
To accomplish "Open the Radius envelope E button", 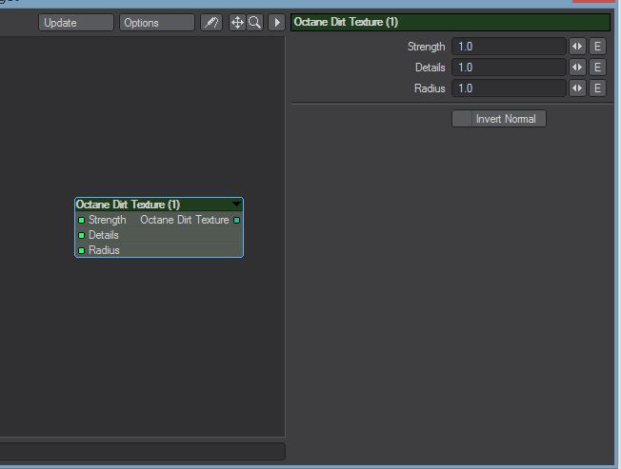I will [x=597, y=88].
